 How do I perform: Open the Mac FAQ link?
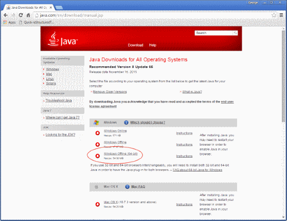(x=138, y=186)
